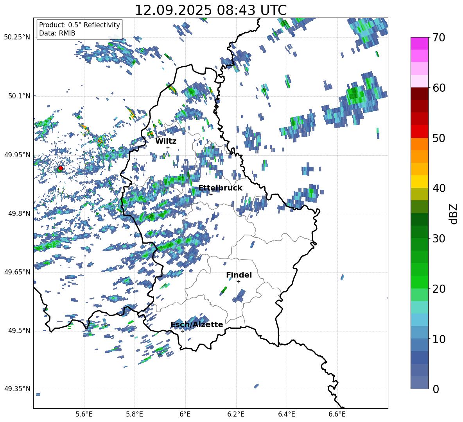
Task: Click the 49.8°N latitude label
Action: tap(19, 214)
